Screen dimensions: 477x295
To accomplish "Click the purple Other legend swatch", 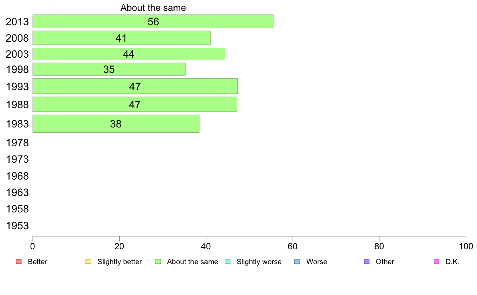I will click(367, 262).
